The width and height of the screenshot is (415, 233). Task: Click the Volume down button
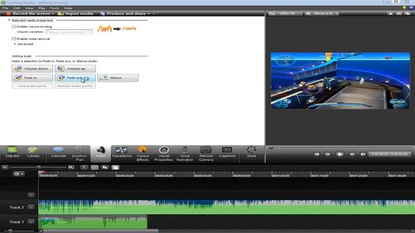point(32,69)
